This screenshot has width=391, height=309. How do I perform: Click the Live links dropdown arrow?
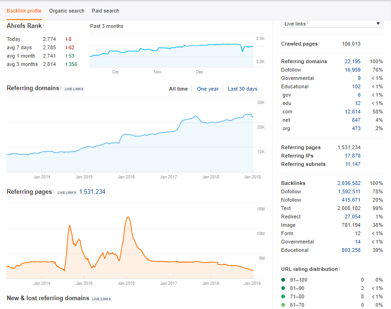(378, 24)
